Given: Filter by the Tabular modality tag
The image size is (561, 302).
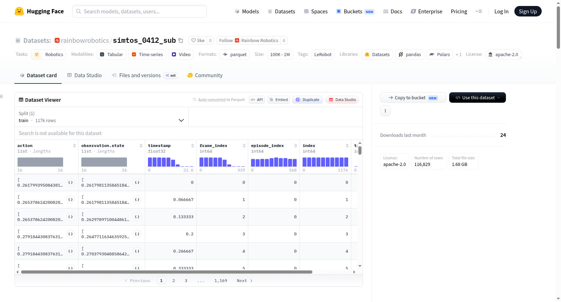Looking at the screenshot, I should [x=111, y=54].
